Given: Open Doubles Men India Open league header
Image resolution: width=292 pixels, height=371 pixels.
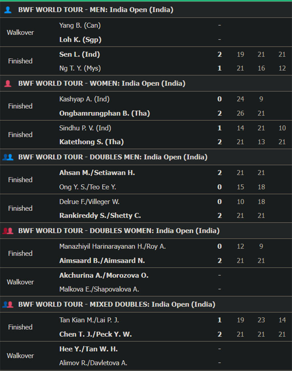Looking at the screenshot, I should [146, 157].
